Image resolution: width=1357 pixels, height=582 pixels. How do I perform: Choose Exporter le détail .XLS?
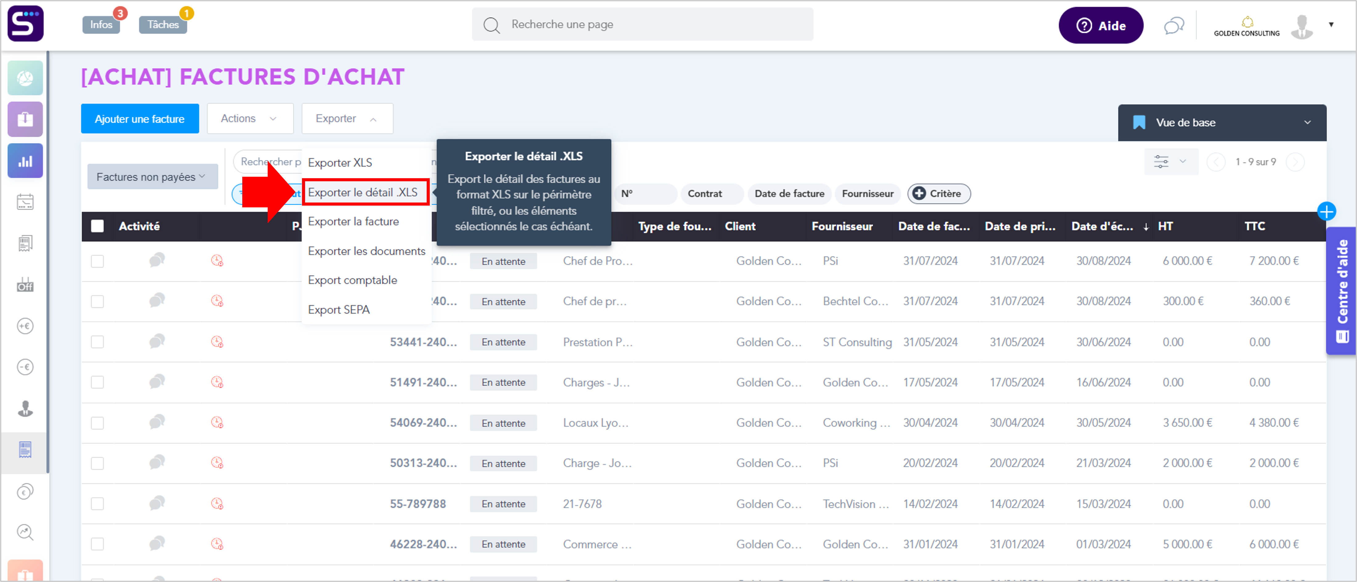366,192
